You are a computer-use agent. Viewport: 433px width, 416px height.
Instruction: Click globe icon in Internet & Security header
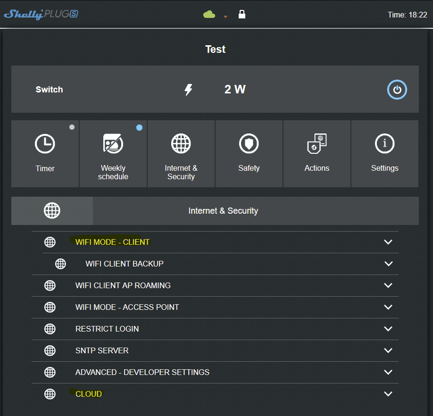52,211
